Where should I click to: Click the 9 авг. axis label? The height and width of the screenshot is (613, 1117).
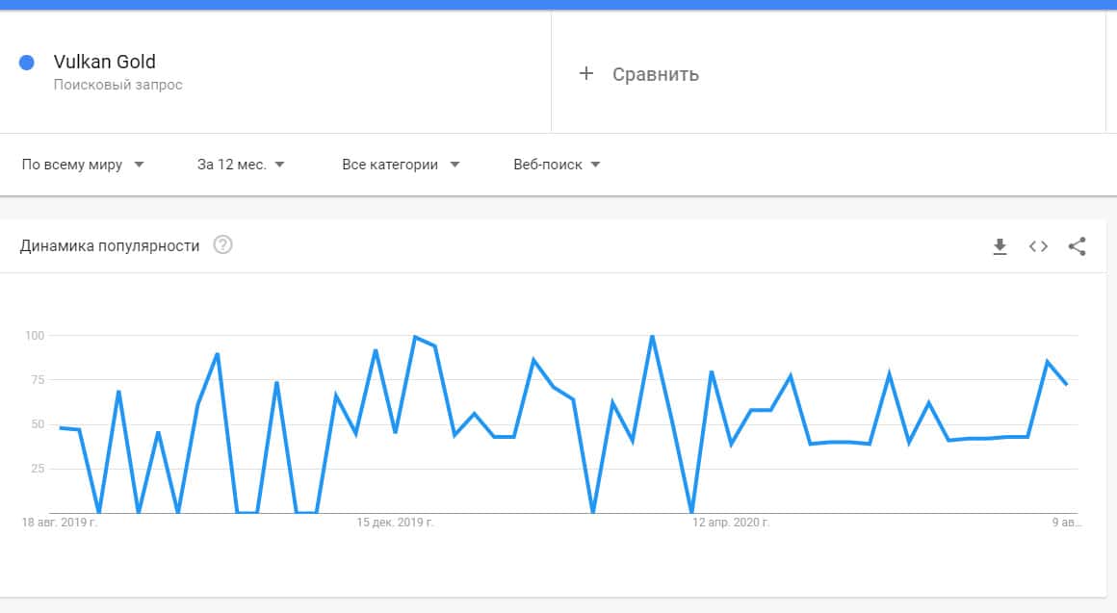click(x=1066, y=523)
